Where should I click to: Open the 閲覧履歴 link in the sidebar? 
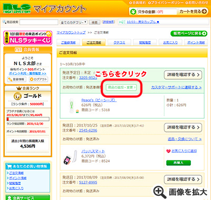pyautogui.click(x=15, y=183)
